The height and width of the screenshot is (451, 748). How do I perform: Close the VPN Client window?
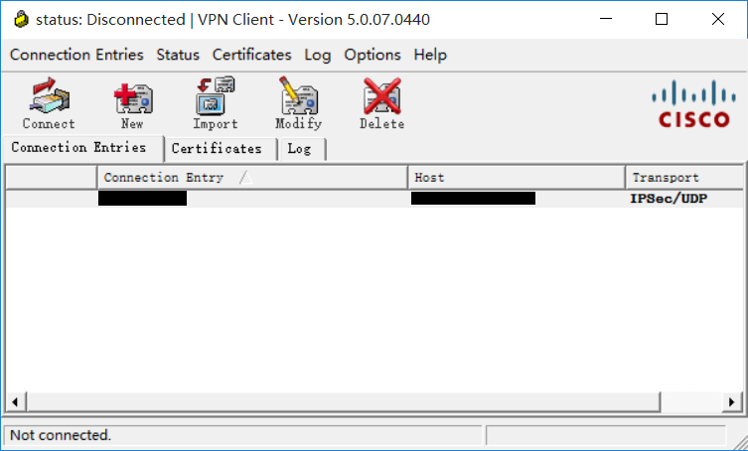click(718, 19)
